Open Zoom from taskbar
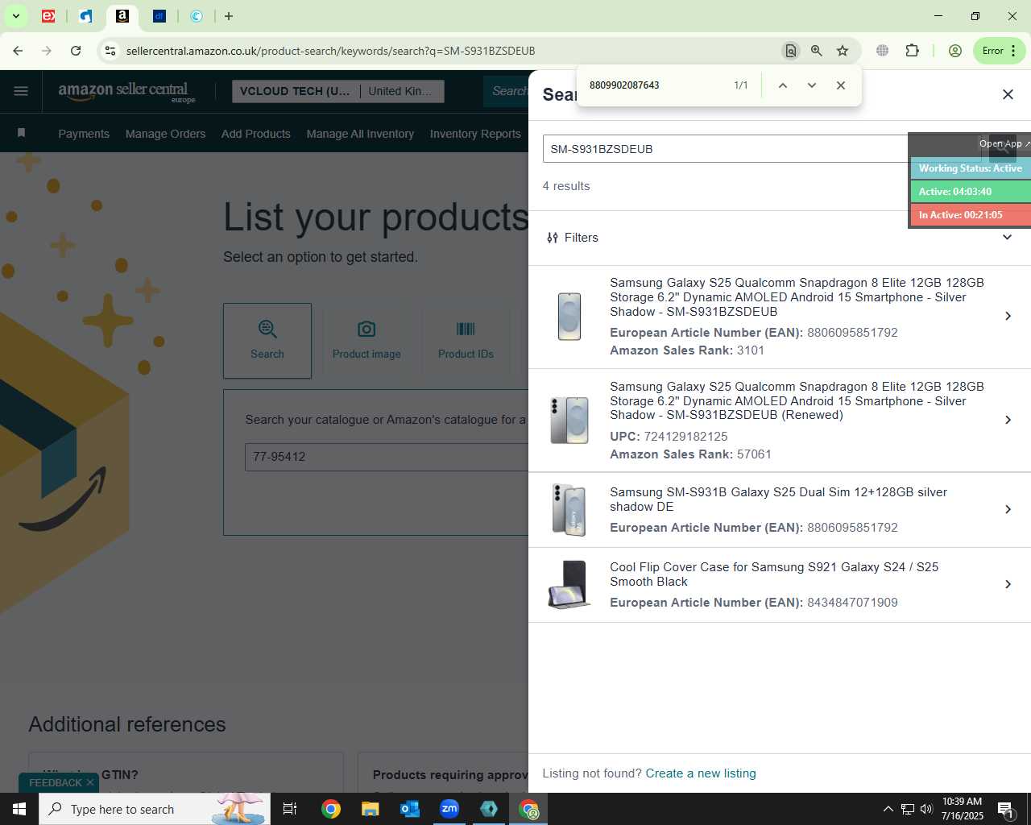1031x825 pixels. (449, 809)
